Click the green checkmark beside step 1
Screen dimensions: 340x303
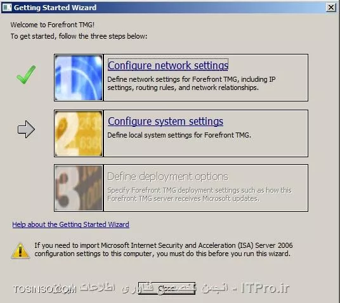click(x=26, y=75)
